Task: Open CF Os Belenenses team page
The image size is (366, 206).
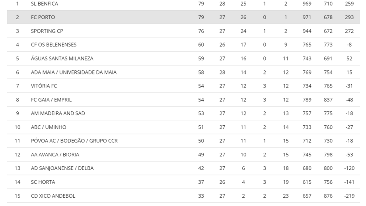Action: tap(54, 45)
